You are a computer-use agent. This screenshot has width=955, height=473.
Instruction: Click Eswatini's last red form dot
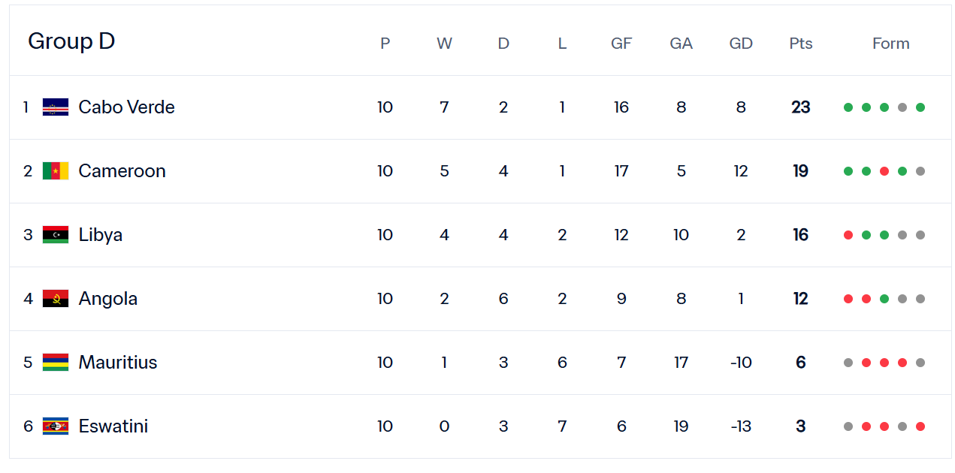pos(920,426)
